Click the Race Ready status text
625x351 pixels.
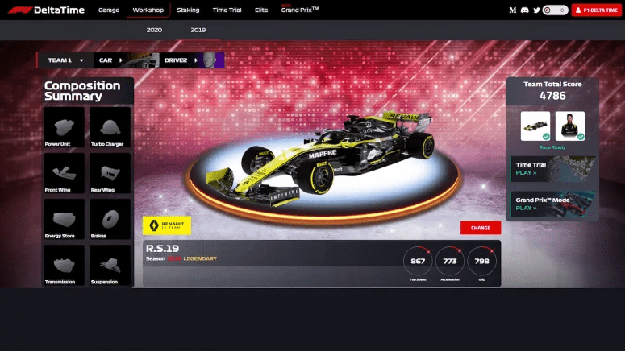coord(552,147)
